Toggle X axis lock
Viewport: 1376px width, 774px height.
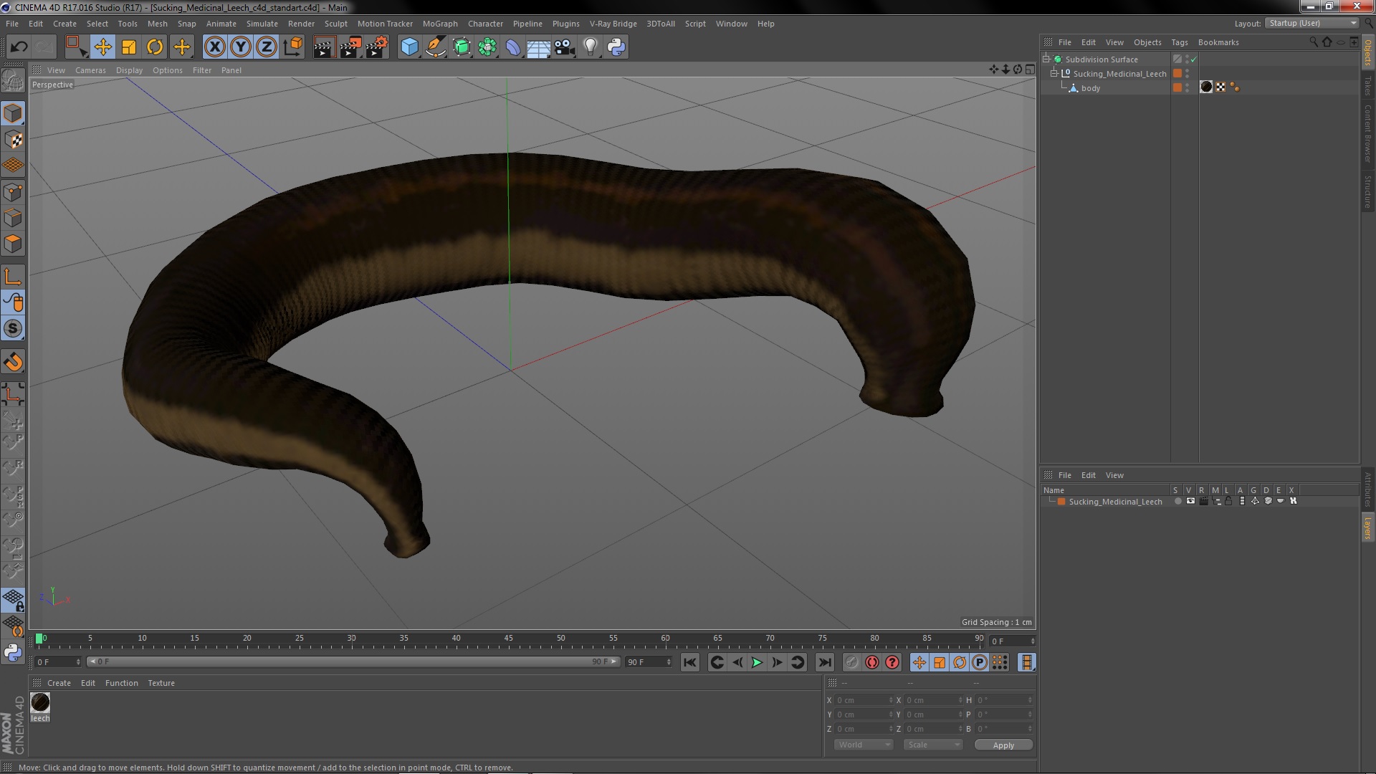[x=214, y=47]
